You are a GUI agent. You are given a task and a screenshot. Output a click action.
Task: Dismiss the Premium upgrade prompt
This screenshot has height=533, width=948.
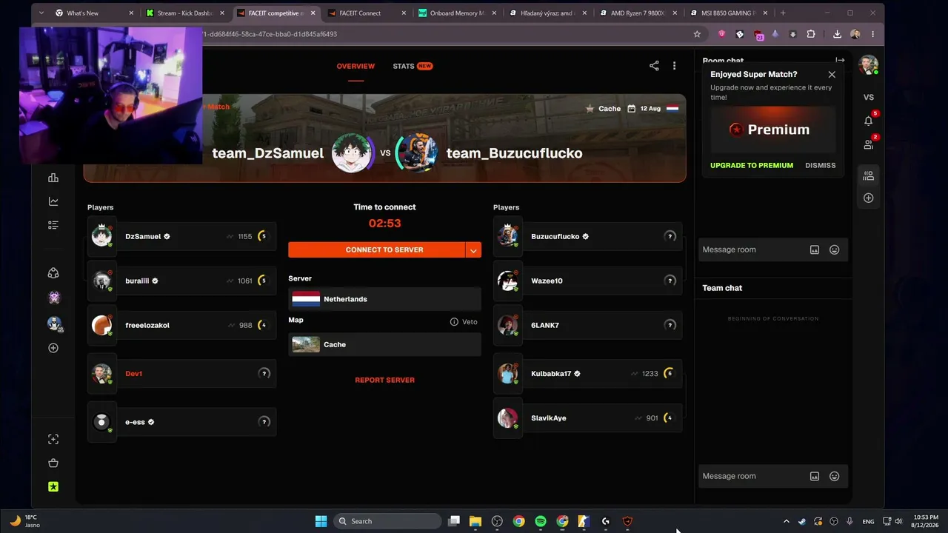coord(820,166)
